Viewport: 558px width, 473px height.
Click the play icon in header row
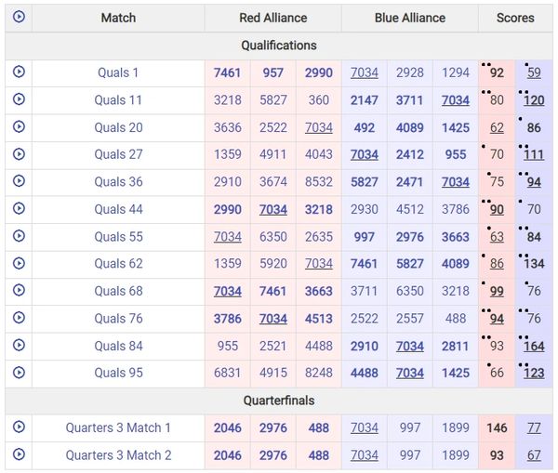[19, 18]
